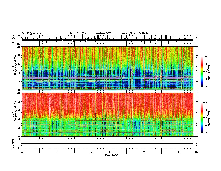Click the "8" kHz tick on ch.1 frequency axis
This screenshot has height=171, width=221.
pyautogui.click(x=20, y=55)
